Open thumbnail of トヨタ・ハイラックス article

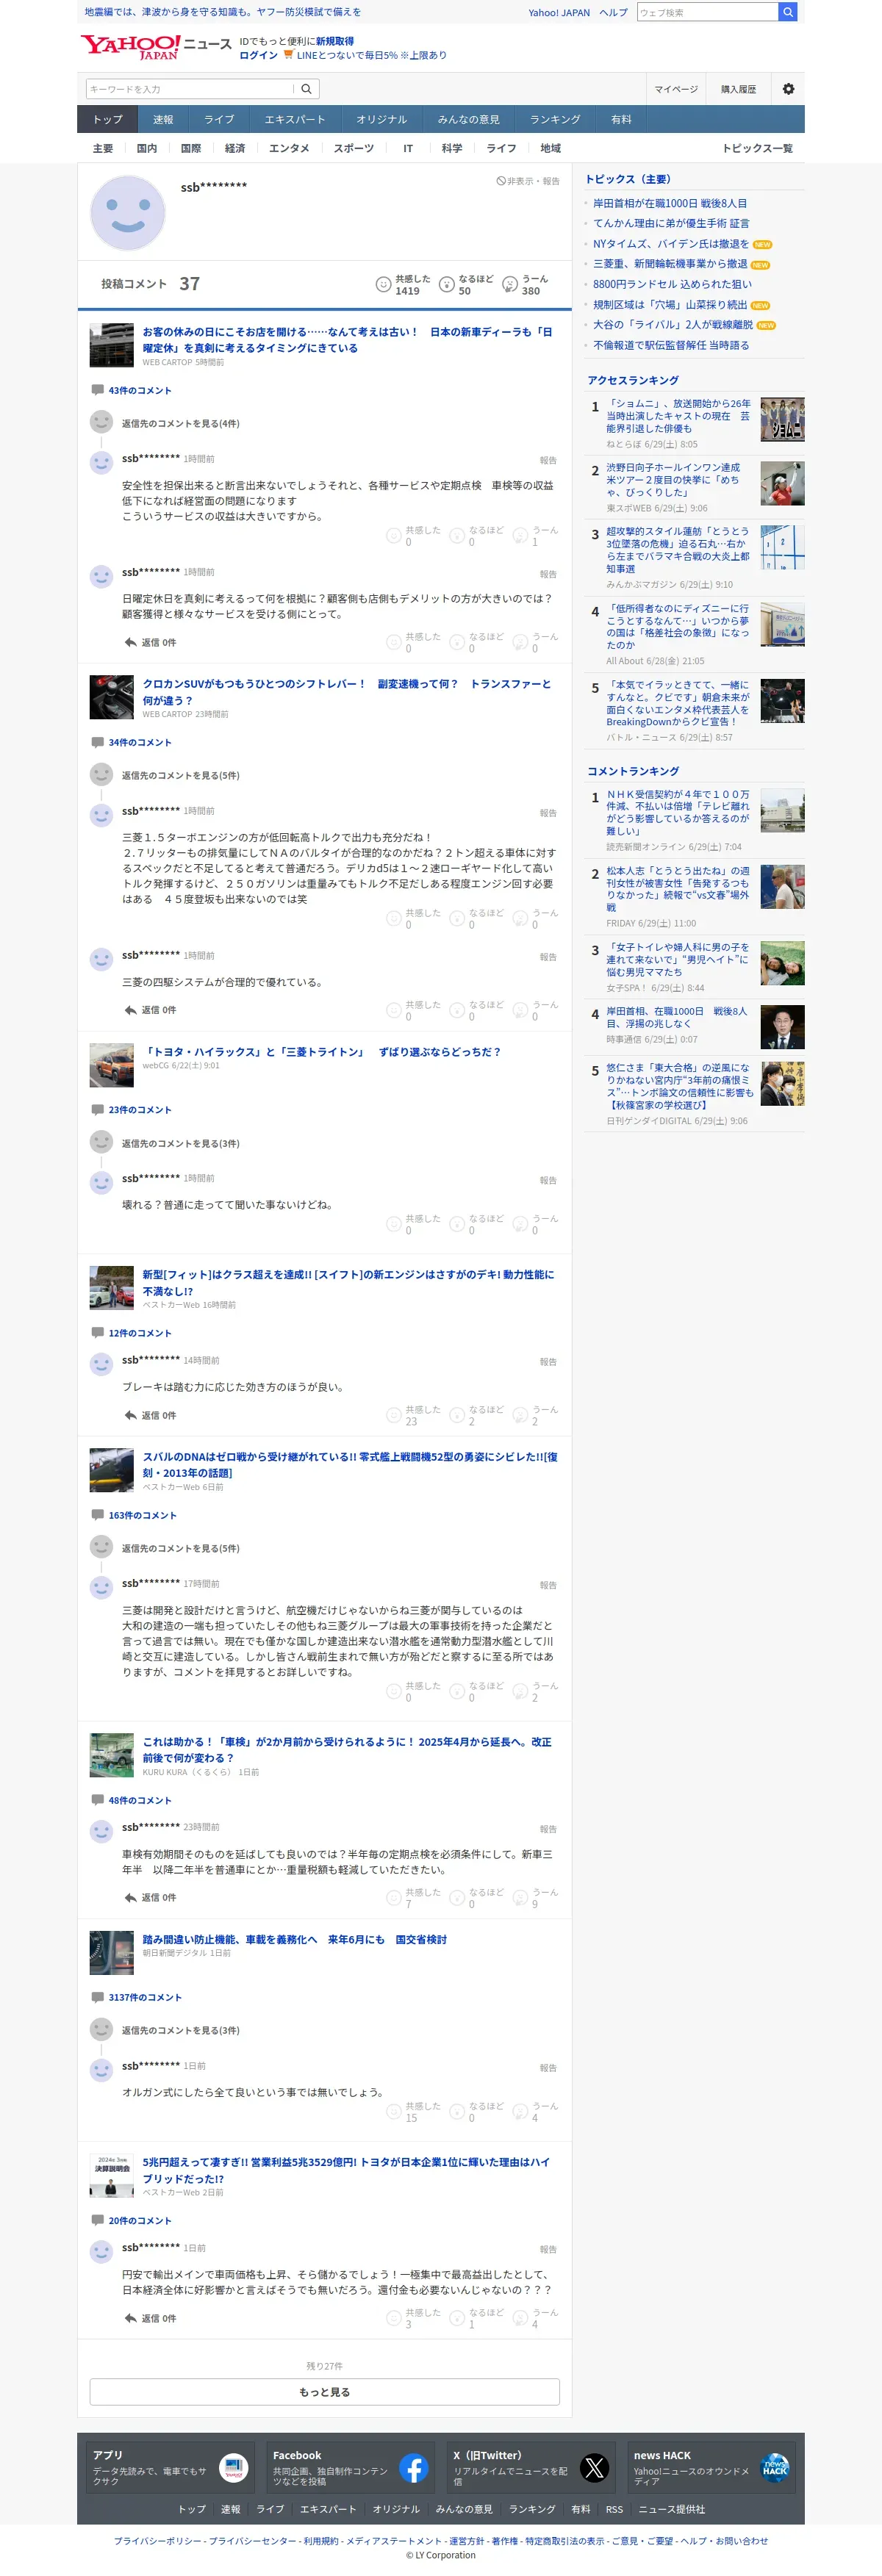coord(111,1065)
